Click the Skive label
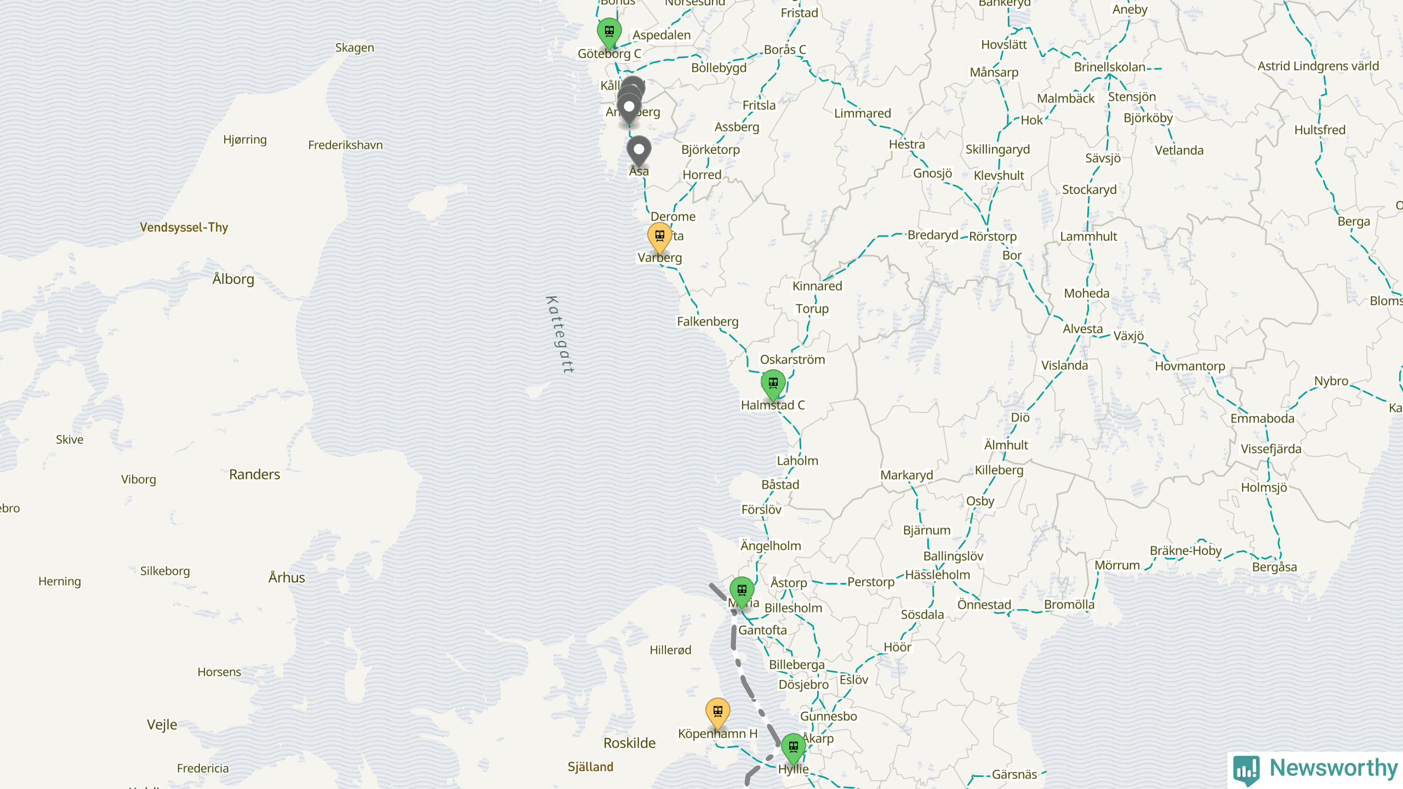 coord(70,440)
